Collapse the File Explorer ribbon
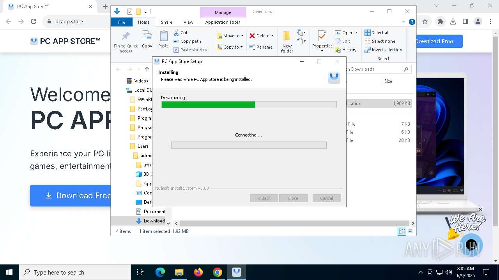This screenshot has width=499, height=280. [403, 22]
